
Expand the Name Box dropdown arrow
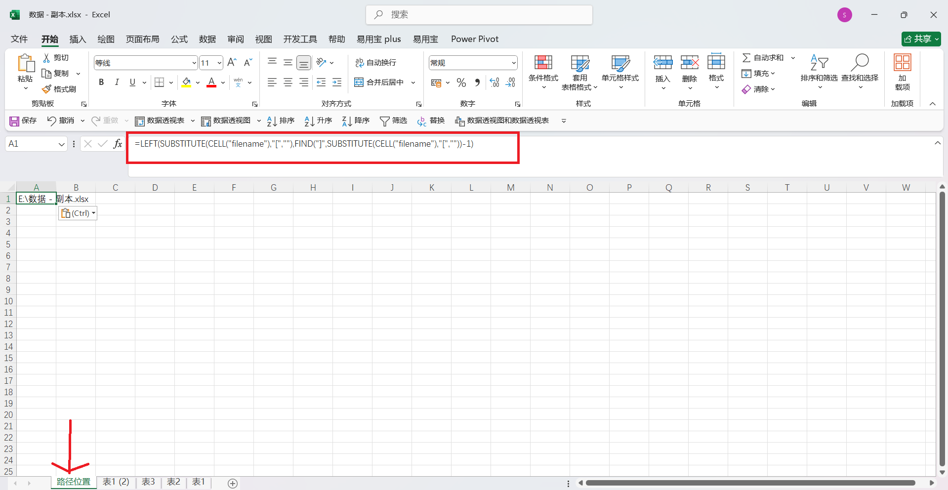click(62, 144)
